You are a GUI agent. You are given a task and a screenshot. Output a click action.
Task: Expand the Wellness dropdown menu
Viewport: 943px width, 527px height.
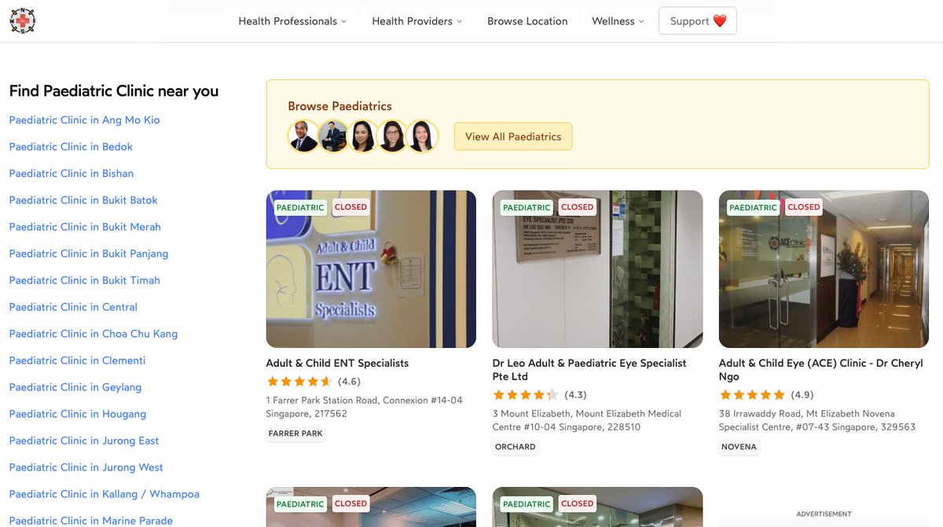coord(618,21)
